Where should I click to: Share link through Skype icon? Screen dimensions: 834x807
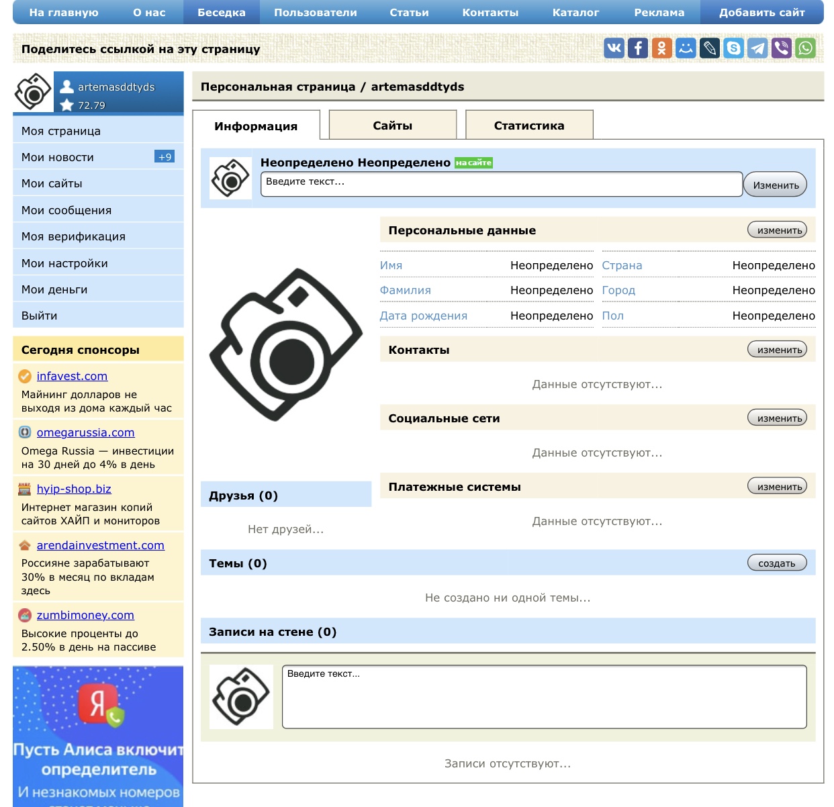point(734,48)
